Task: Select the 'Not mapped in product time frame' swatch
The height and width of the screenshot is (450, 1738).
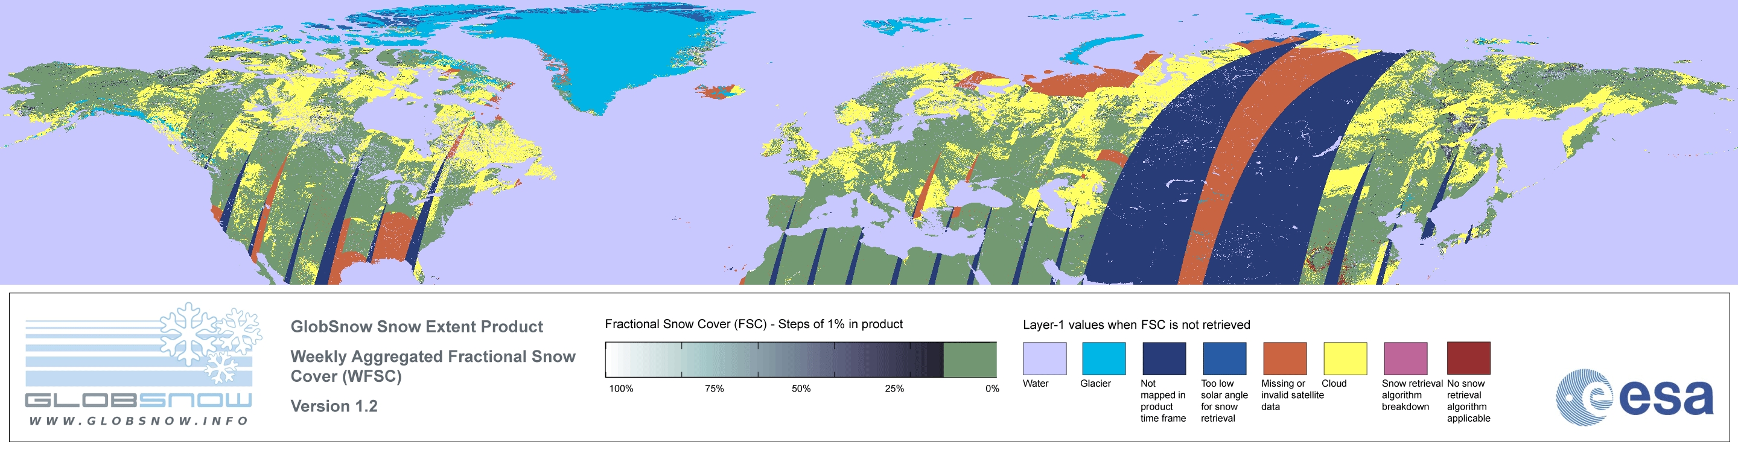Action: click(x=1164, y=358)
